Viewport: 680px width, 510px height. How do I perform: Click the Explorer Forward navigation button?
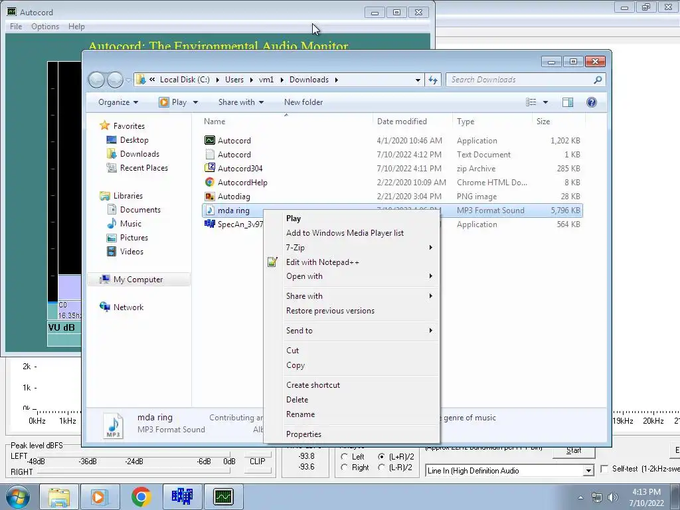click(115, 80)
